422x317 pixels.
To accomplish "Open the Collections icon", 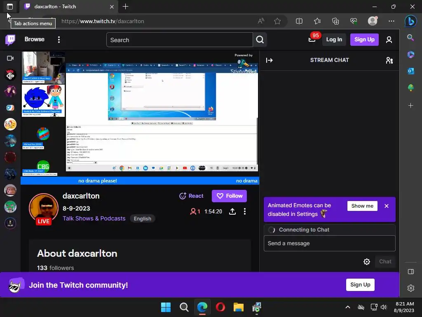I will (x=335, y=21).
